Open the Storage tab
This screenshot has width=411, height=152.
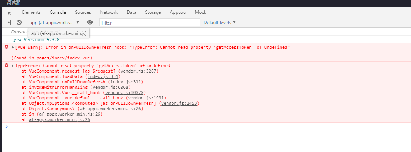coord(153,12)
